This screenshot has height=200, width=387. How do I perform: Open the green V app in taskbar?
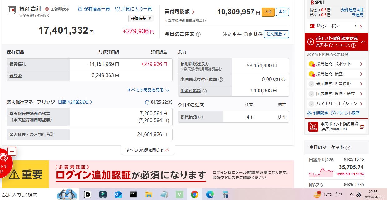[x=179, y=194]
